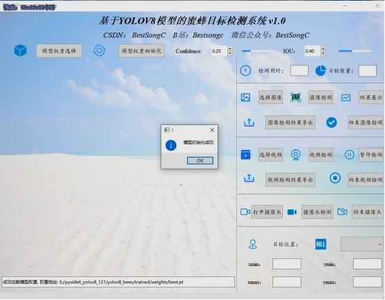Click the target-shaped initialization icon

[99, 51]
